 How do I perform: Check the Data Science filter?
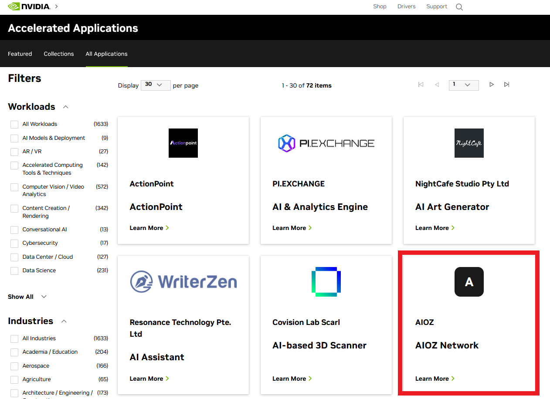14,271
